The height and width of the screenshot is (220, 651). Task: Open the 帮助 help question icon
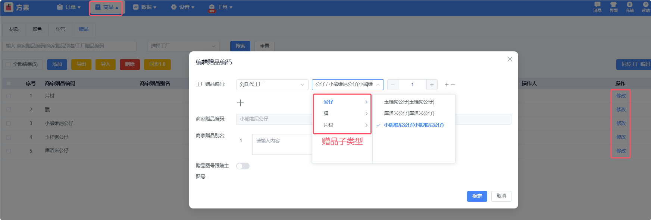point(645,6)
